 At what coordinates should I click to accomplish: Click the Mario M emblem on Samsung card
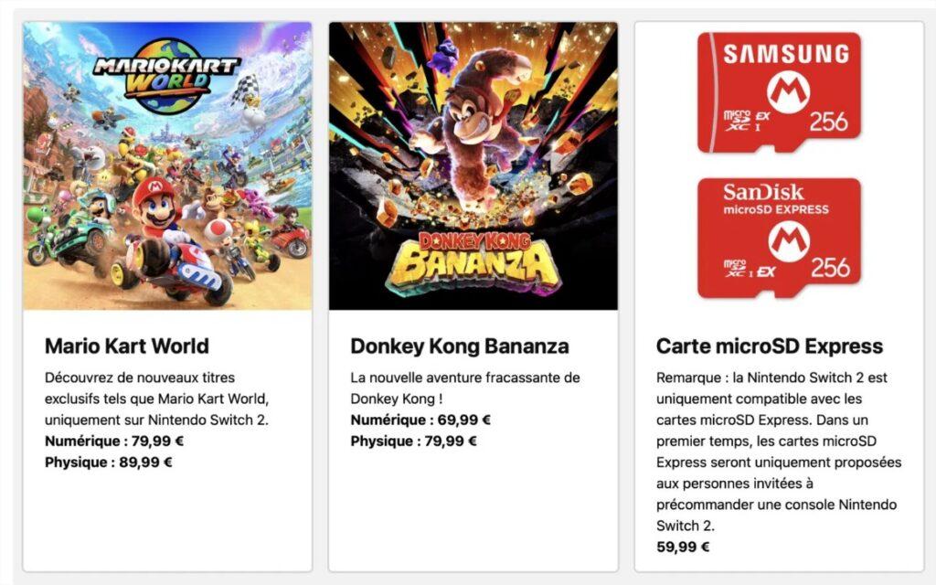tap(780, 94)
